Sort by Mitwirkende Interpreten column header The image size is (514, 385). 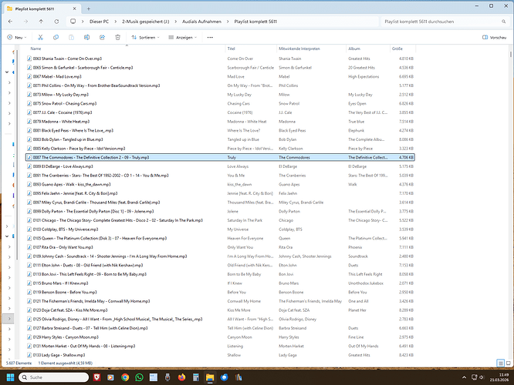(299, 49)
